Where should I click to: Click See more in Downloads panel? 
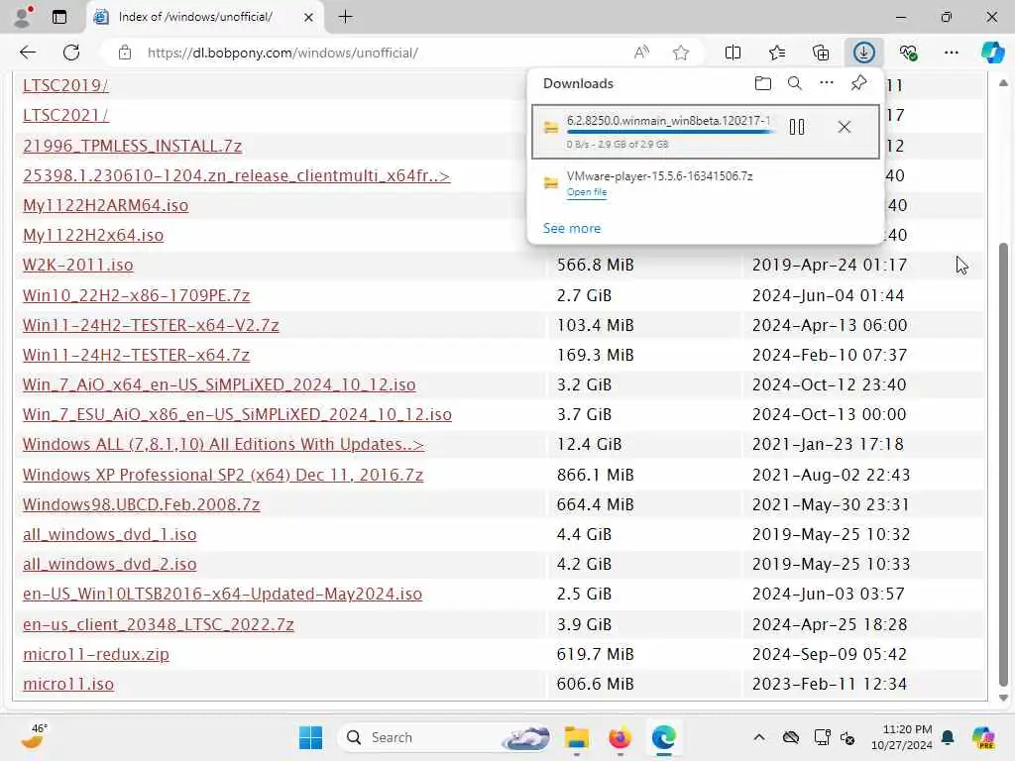(x=572, y=229)
